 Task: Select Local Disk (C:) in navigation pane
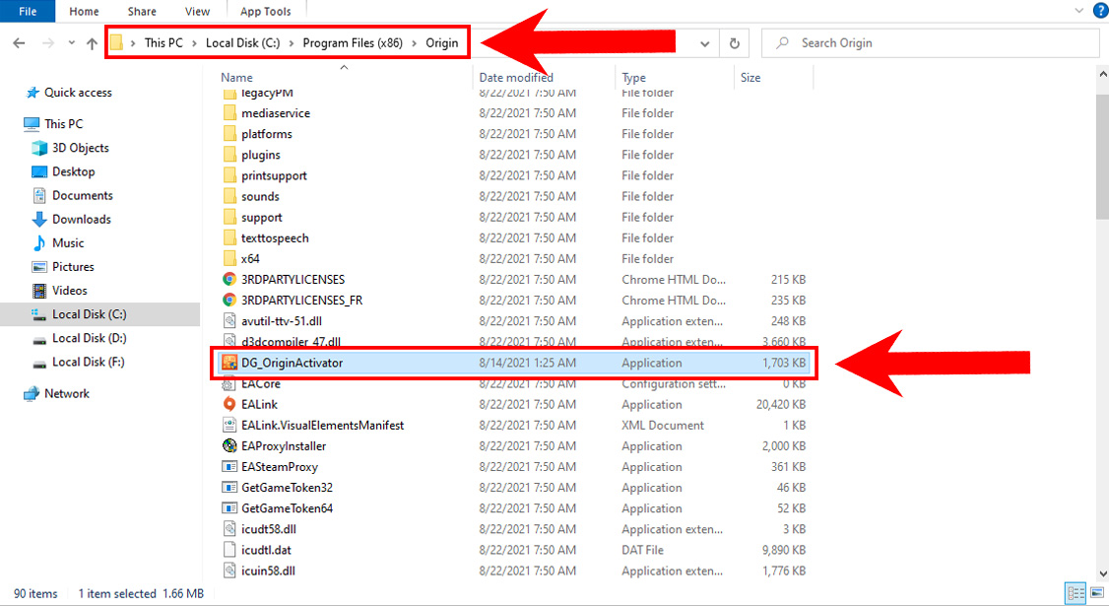(99, 314)
